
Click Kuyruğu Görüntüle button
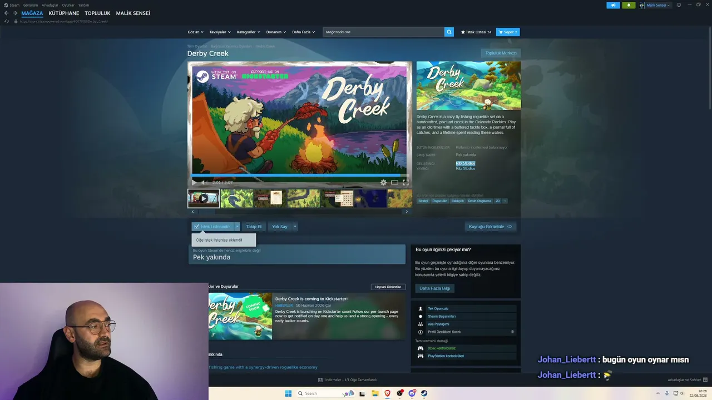(491, 227)
